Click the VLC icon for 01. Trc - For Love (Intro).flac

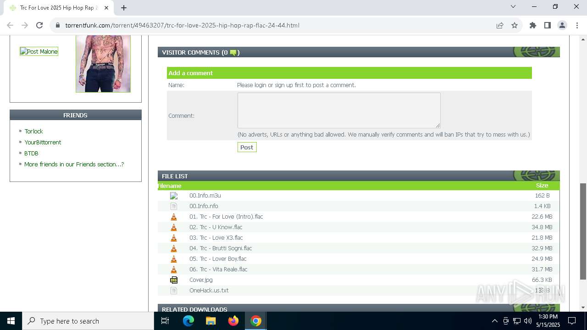174,217
